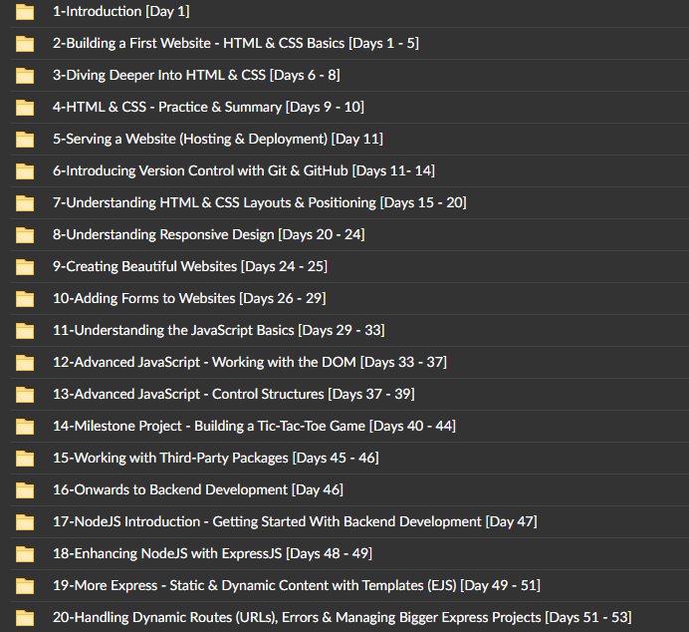Click folder icon for 8-Understanding Responsive Design
The image size is (689, 632).
coord(25,235)
